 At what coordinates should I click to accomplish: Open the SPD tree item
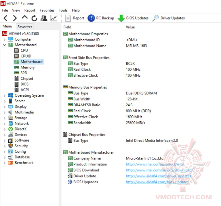click(24, 73)
